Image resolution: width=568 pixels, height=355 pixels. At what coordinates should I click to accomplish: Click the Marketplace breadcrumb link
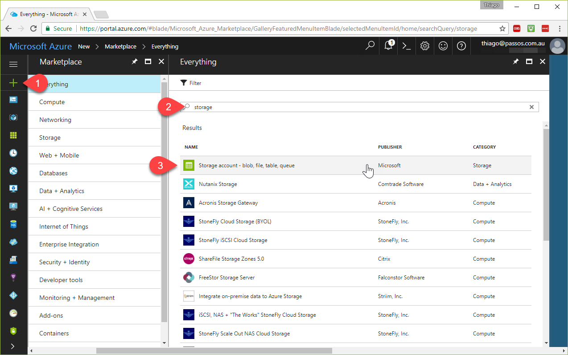pos(120,46)
